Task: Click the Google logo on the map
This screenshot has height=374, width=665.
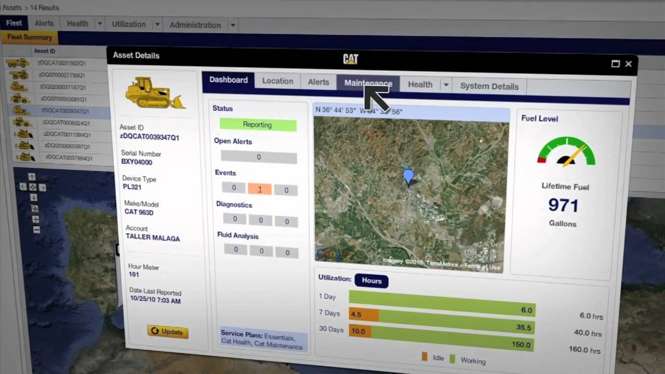Action: [x=331, y=254]
